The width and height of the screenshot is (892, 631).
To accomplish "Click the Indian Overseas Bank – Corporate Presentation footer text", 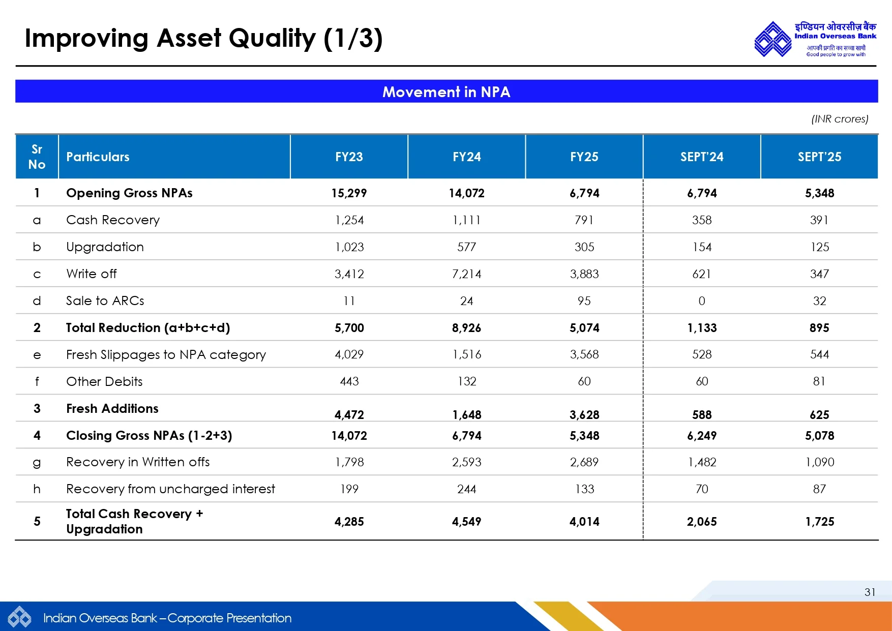I will (x=167, y=618).
